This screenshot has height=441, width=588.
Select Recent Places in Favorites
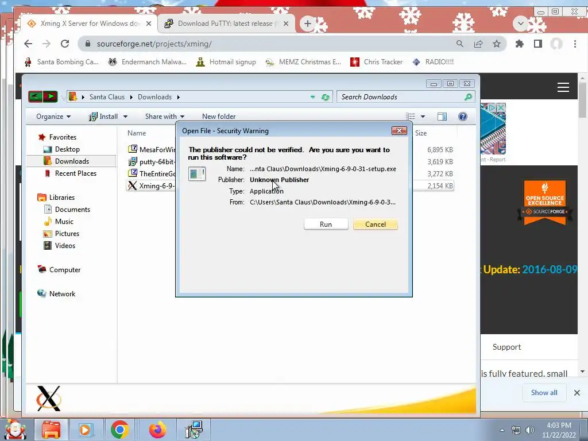coord(75,173)
